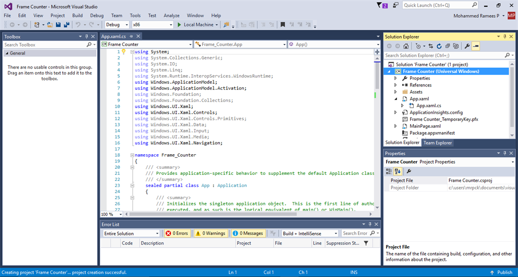518x277 pixels.
Task: Open the Analyze menu
Action: [x=171, y=16]
